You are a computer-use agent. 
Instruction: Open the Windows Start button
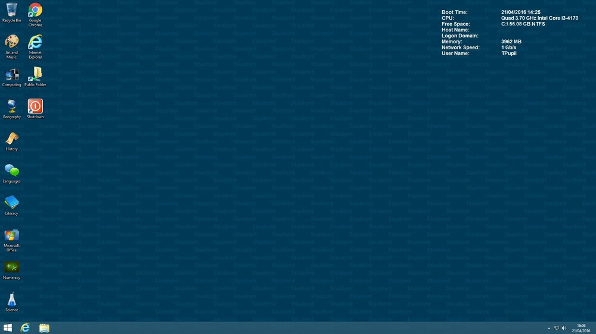click(x=8, y=327)
